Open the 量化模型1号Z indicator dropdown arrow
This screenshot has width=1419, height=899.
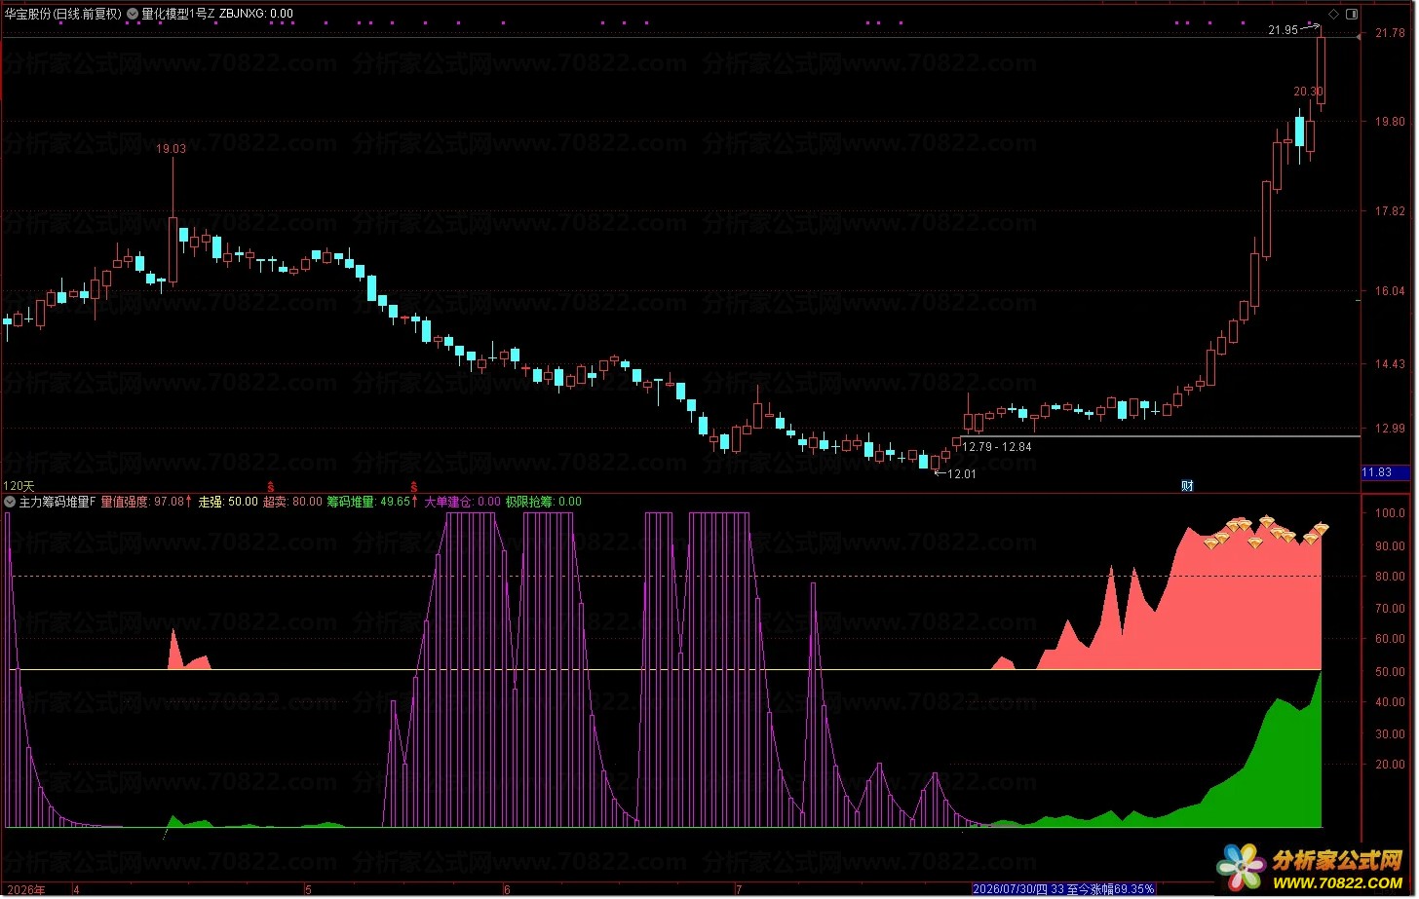133,14
